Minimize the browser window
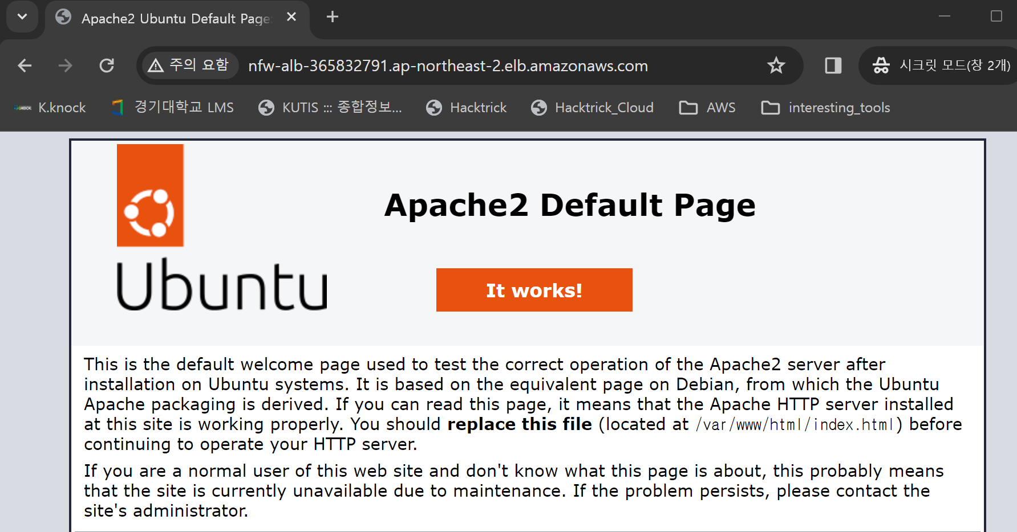This screenshot has height=532, width=1017. (945, 16)
